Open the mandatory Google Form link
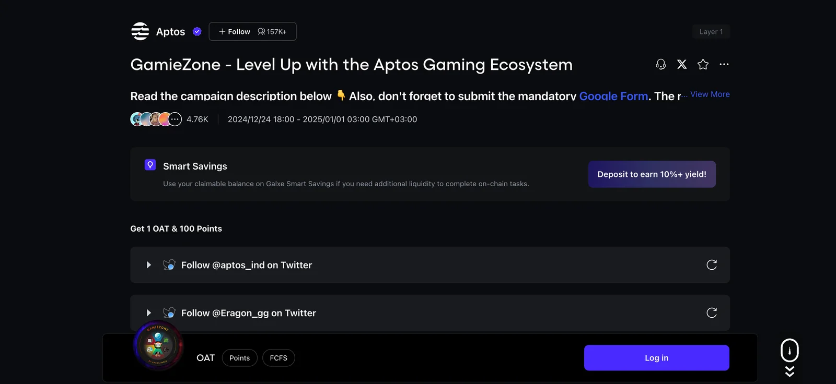The image size is (836, 384). tap(614, 96)
